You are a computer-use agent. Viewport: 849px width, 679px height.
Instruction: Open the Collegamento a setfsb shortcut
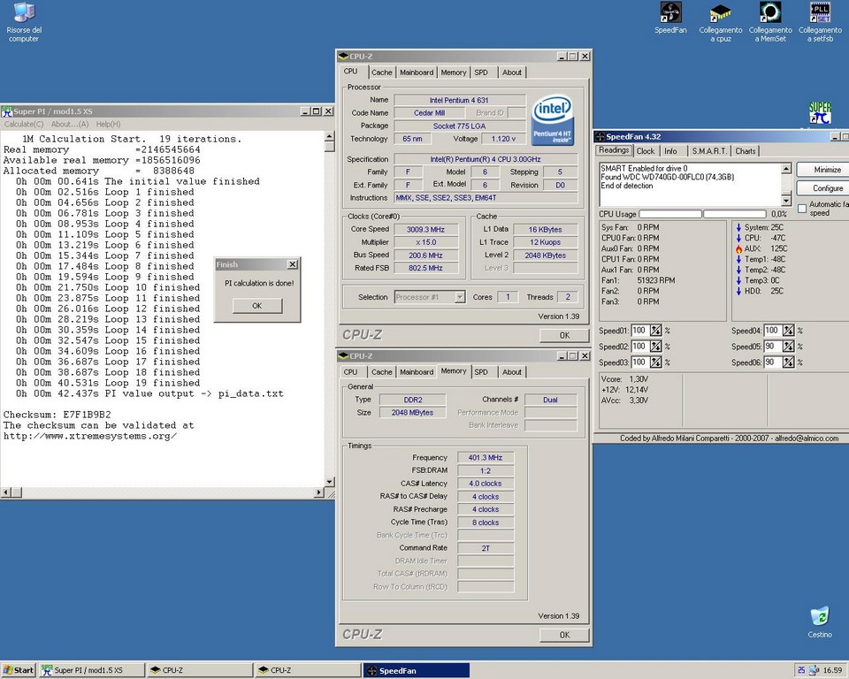(820, 21)
